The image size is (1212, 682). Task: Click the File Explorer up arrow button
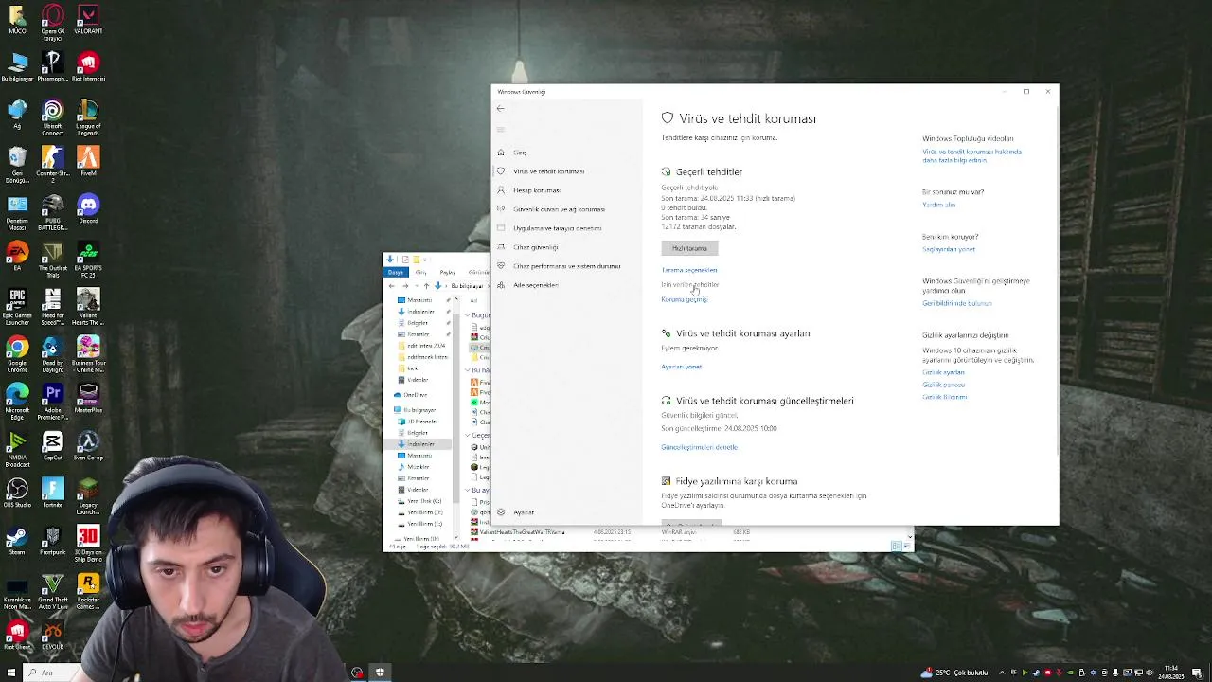click(x=426, y=285)
